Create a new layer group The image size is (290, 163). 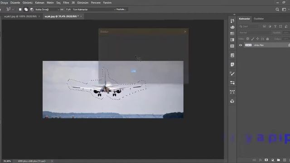[279, 160]
